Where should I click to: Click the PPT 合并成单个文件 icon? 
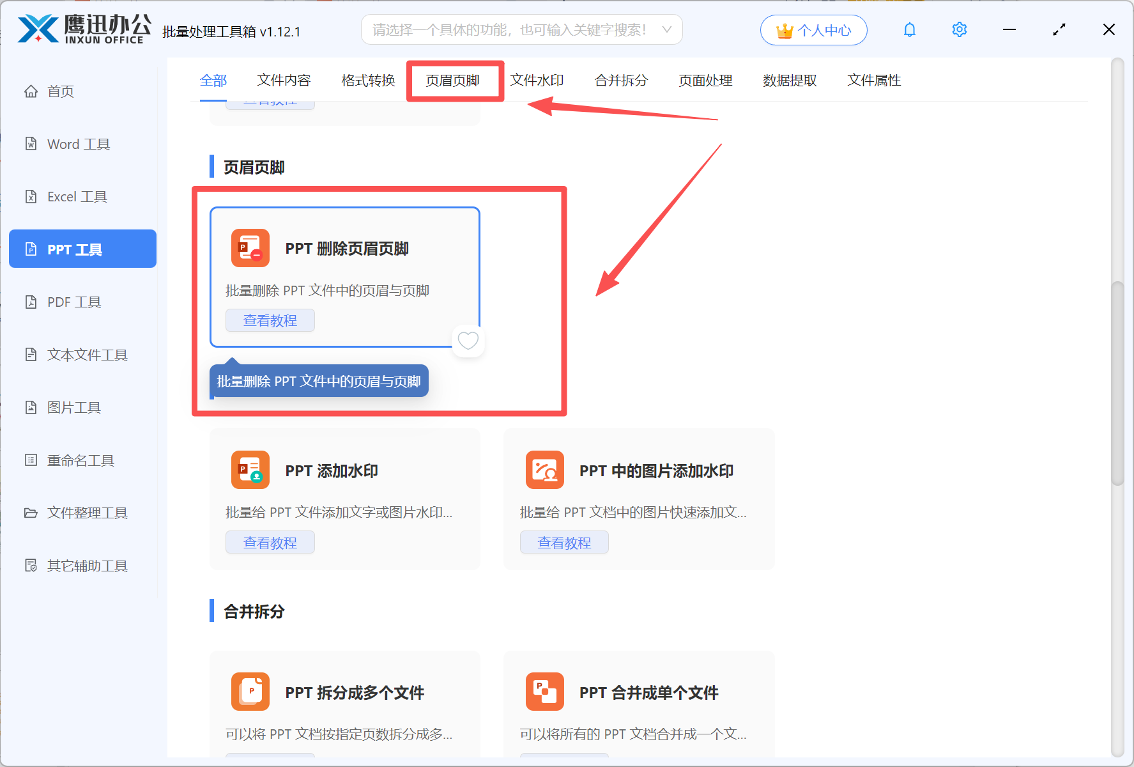pyautogui.click(x=544, y=692)
